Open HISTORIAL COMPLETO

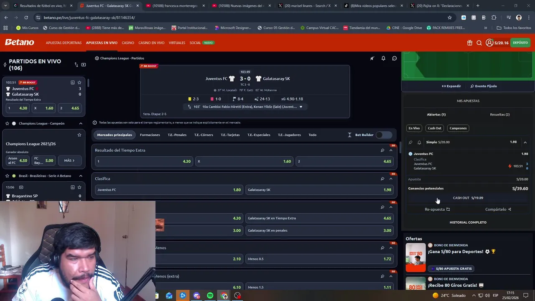tap(468, 222)
